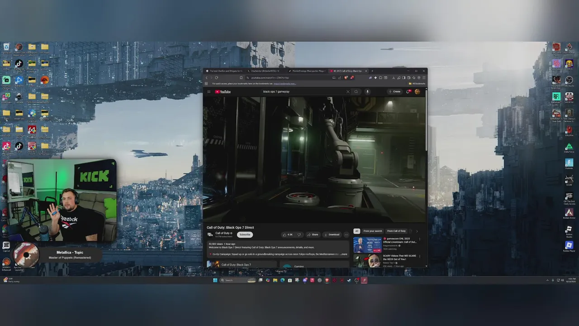Image resolution: width=579 pixels, height=326 pixels.
Task: Expand description with the ...more link
Action: (343, 254)
